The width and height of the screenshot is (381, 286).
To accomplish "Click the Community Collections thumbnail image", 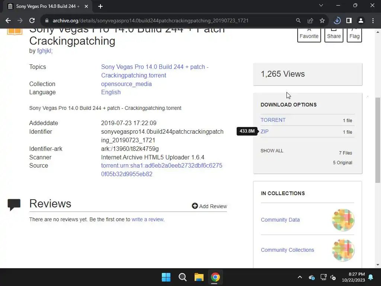I will [x=343, y=250].
